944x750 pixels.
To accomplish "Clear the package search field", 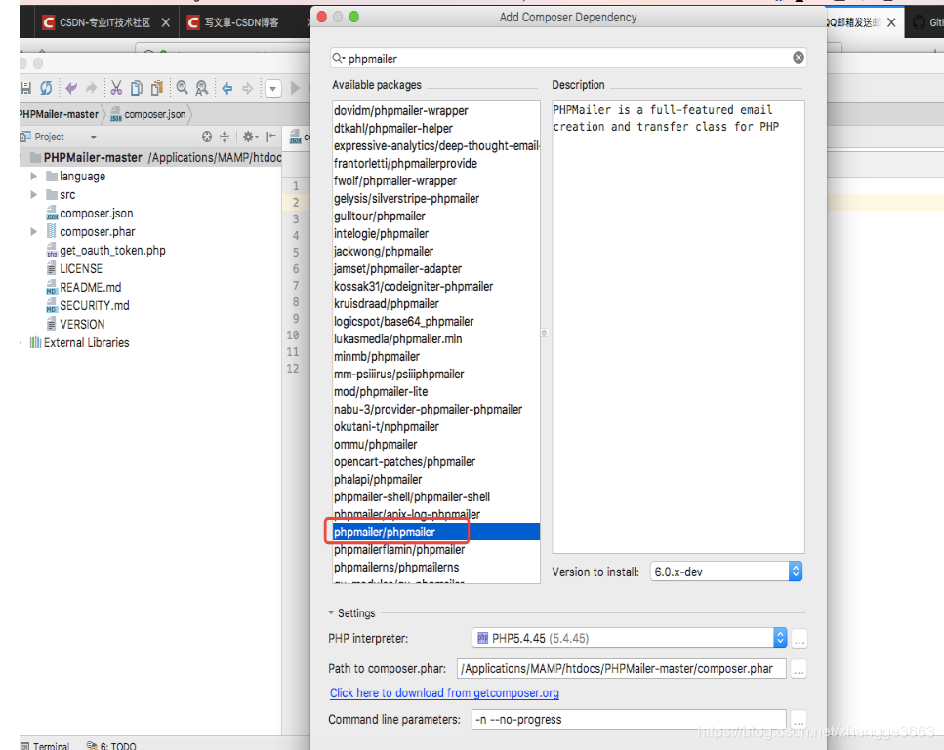I will tap(799, 58).
